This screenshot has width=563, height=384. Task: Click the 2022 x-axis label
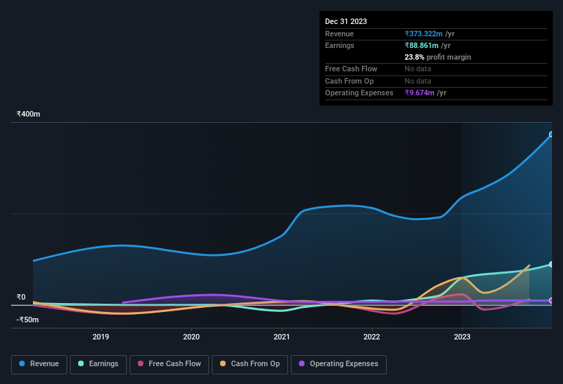(x=372, y=337)
